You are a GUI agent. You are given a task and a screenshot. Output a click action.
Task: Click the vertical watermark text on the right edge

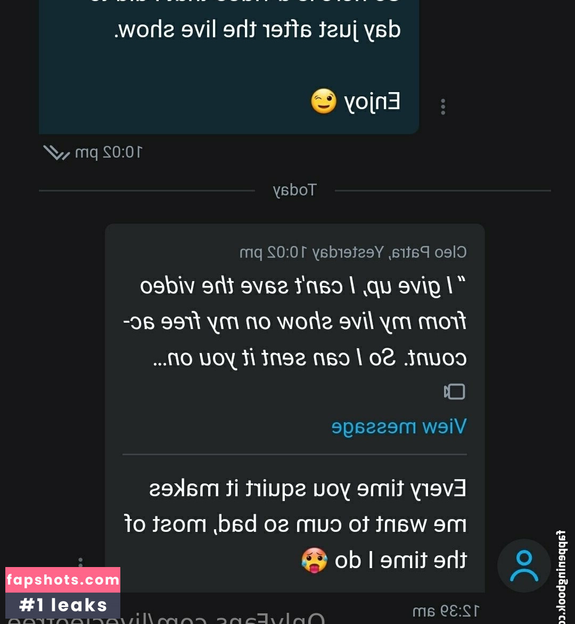tap(562, 576)
